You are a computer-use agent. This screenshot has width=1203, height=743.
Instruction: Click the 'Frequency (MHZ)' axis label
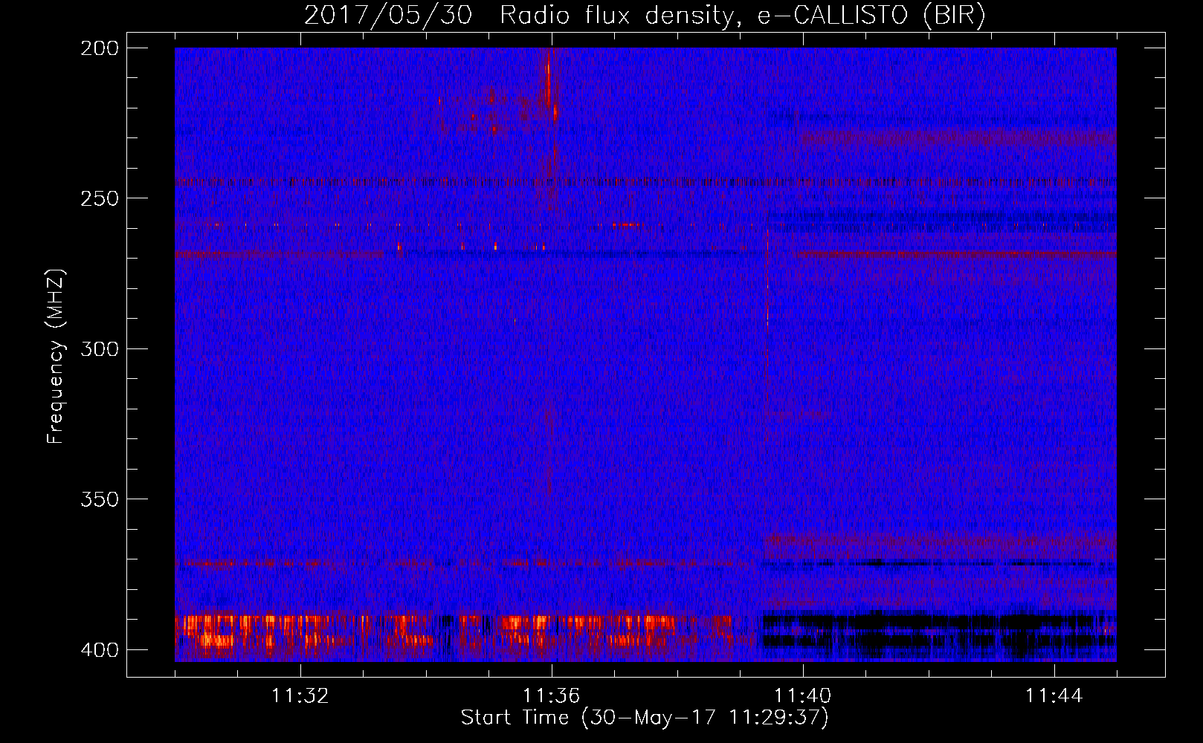coord(56,356)
